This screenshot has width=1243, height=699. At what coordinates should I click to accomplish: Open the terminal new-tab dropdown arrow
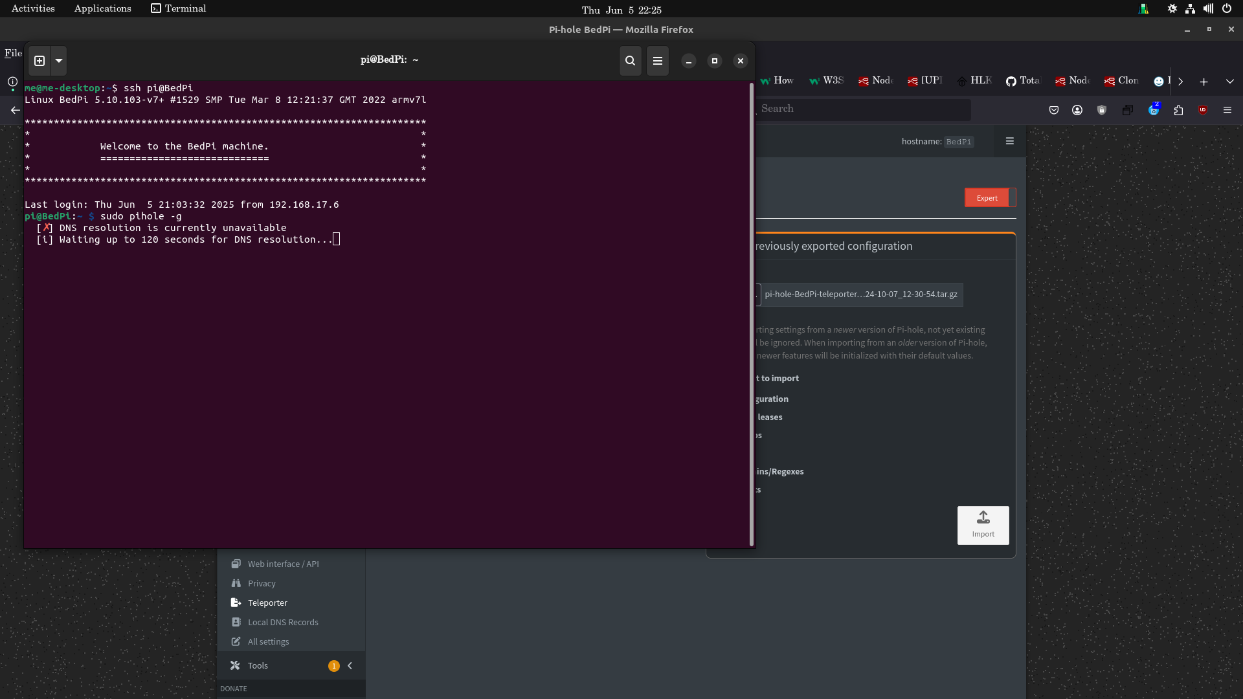click(59, 61)
